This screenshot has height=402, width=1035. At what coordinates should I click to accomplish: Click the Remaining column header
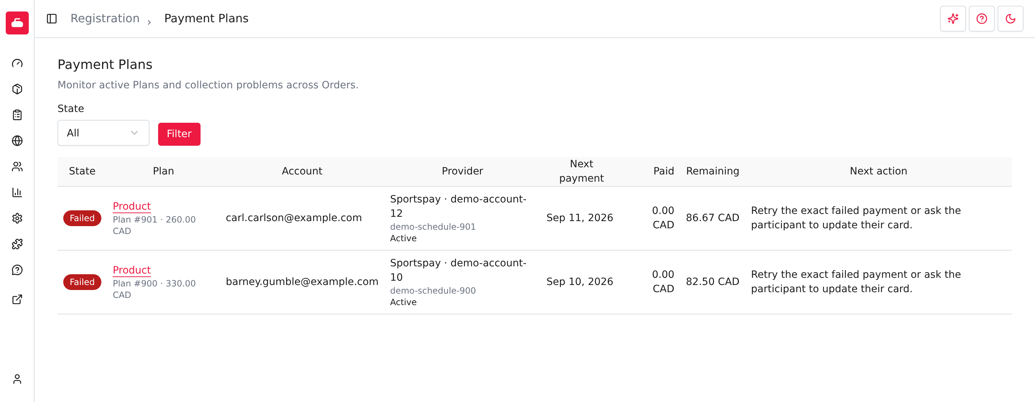point(712,171)
